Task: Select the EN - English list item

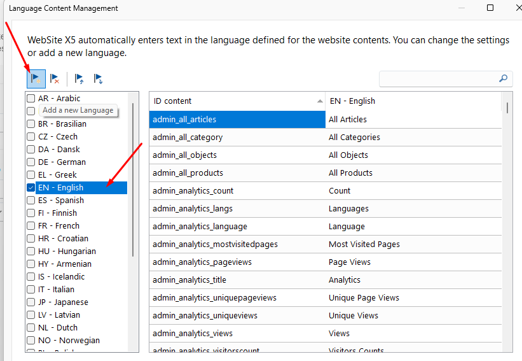Action: pos(81,188)
